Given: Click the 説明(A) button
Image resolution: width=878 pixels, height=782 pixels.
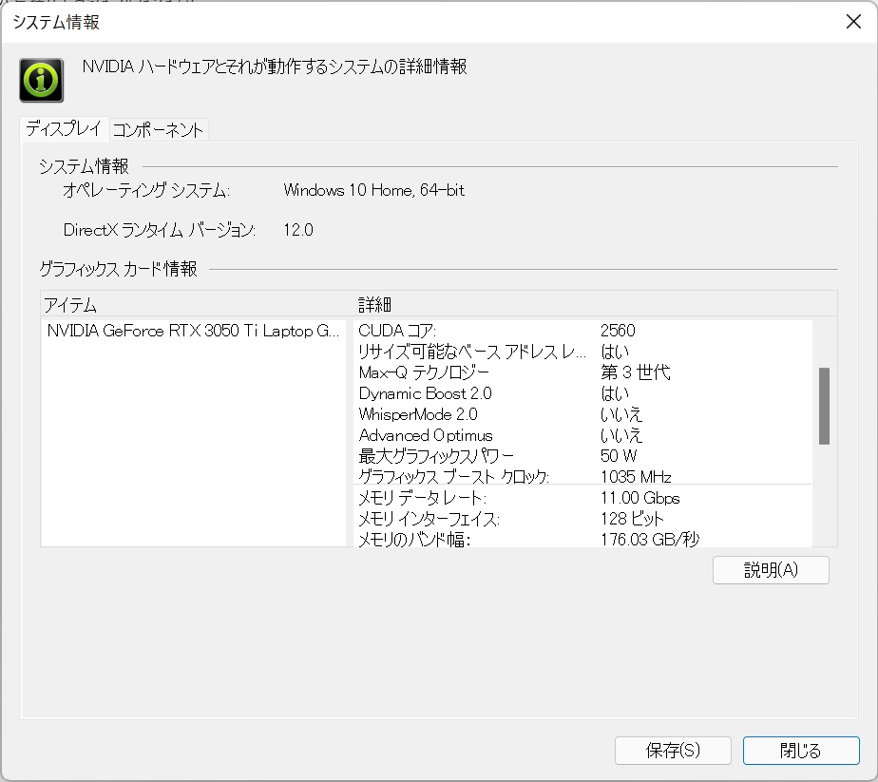Looking at the screenshot, I should (771, 570).
